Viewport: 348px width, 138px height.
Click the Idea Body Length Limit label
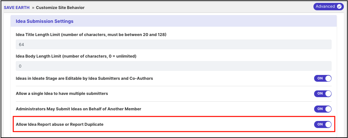(x=76, y=56)
